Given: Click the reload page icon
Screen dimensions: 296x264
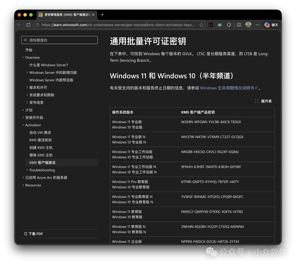Looking at the screenshot, I should coord(28,25).
